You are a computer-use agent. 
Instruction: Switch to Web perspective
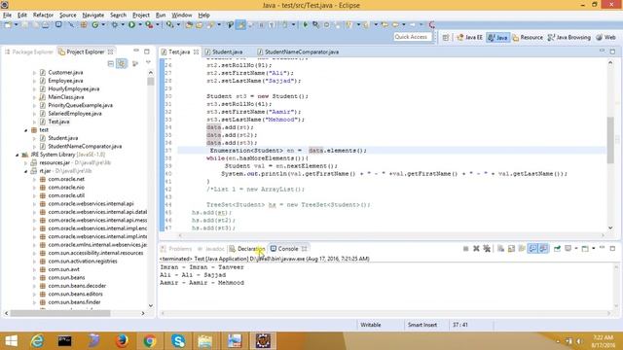(x=605, y=37)
